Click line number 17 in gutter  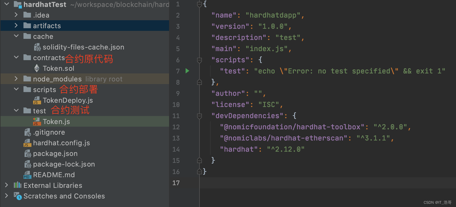176,183
